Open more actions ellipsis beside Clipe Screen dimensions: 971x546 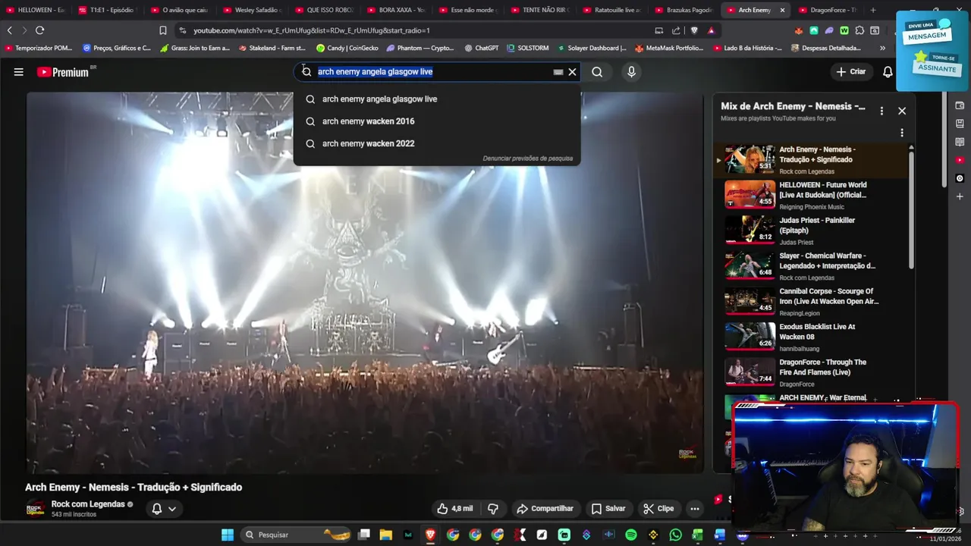pyautogui.click(x=694, y=509)
